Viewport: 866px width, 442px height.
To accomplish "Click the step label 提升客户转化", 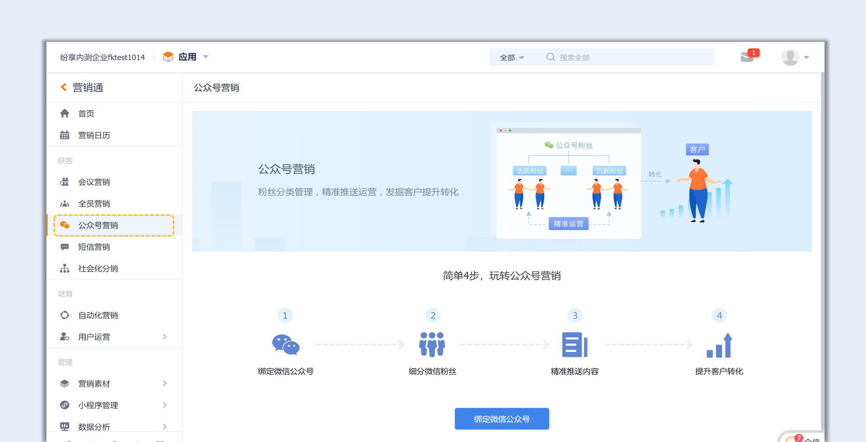I will click(719, 371).
